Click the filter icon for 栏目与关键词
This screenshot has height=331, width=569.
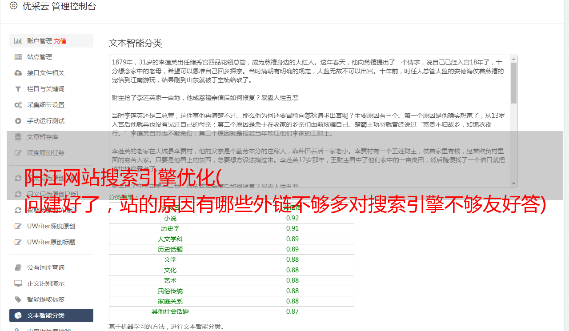(18, 89)
